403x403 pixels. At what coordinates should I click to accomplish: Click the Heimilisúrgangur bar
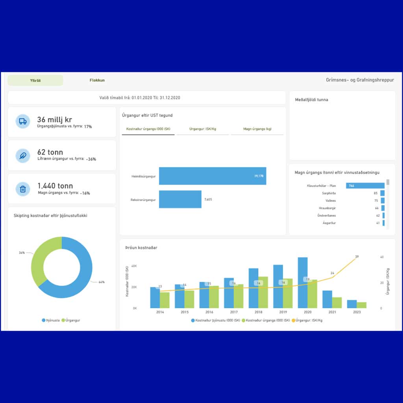(213, 176)
